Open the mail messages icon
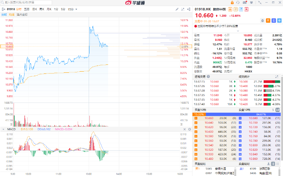 point(245,3)
